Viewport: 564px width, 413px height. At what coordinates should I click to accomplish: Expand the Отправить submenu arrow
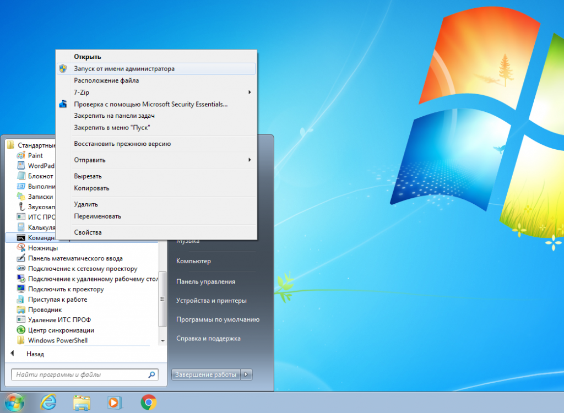coord(250,160)
